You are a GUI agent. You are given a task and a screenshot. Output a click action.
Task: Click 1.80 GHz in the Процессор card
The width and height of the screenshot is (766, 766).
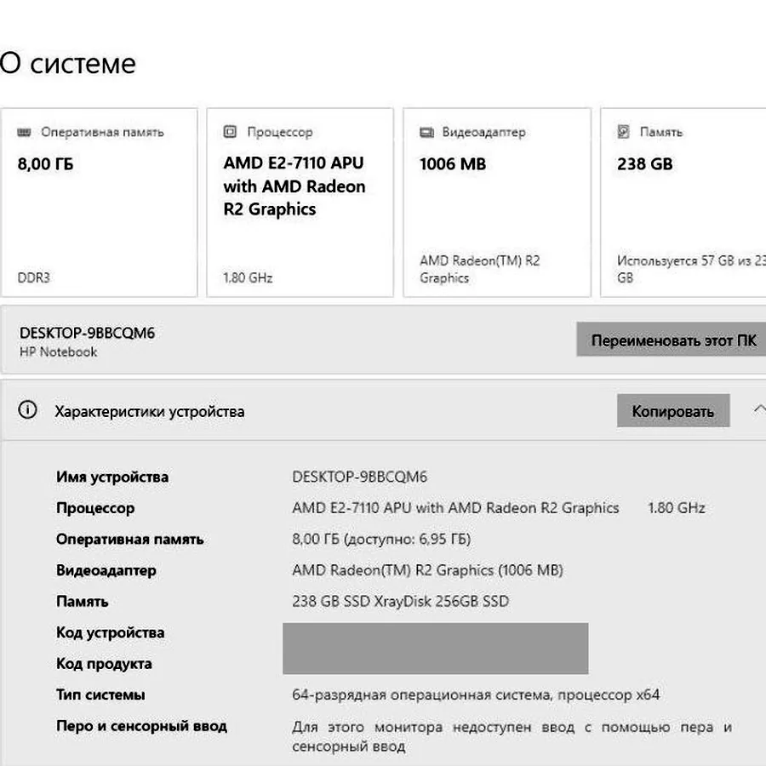point(248,277)
